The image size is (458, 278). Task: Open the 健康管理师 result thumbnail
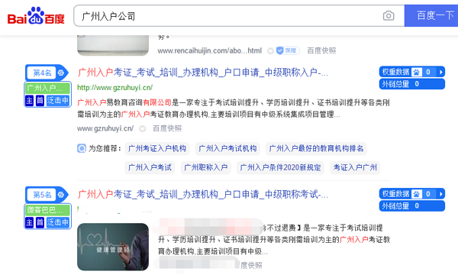pos(113,247)
